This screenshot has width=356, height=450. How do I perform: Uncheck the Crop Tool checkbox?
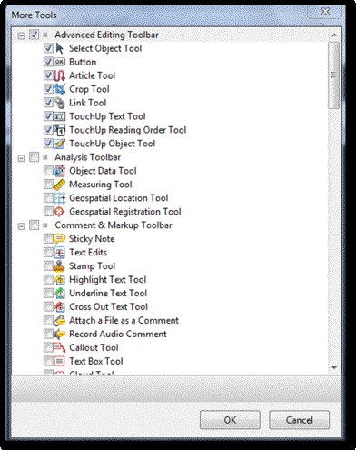48,89
